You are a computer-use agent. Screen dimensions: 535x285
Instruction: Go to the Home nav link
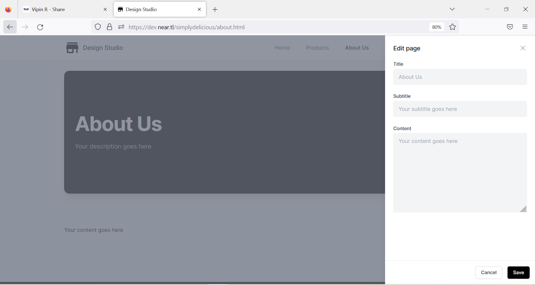click(283, 48)
